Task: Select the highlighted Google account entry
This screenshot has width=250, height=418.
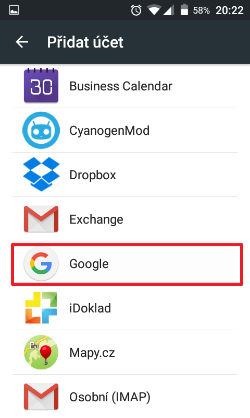Action: pyautogui.click(x=127, y=264)
